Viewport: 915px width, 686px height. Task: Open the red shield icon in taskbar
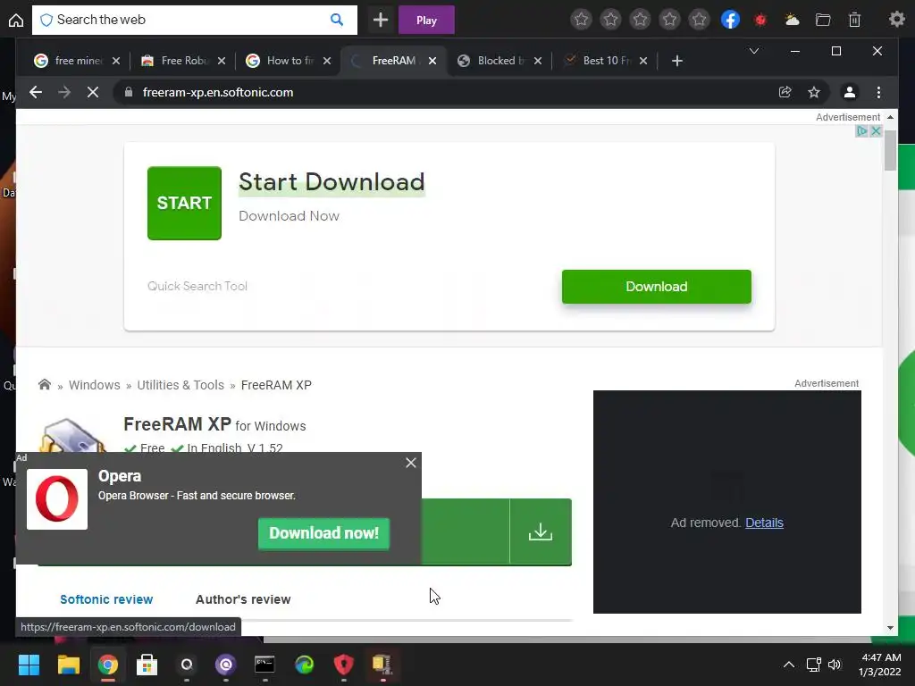point(344,665)
